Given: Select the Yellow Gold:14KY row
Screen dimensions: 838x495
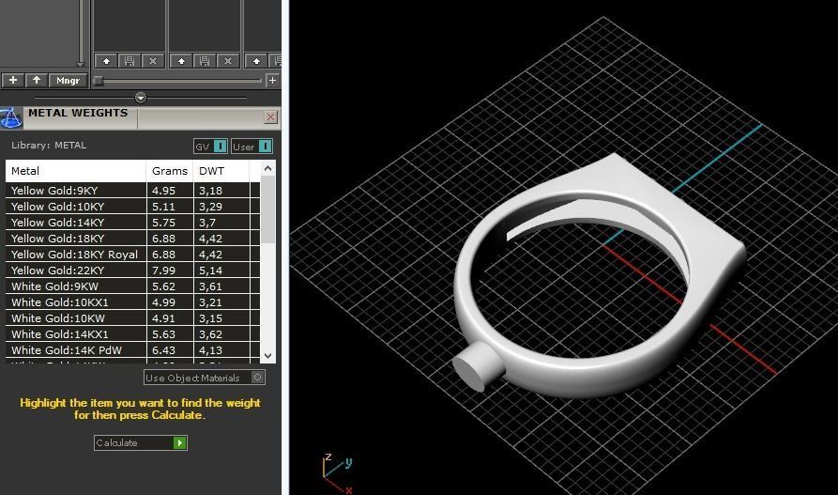Looking at the screenshot, I should (132, 223).
